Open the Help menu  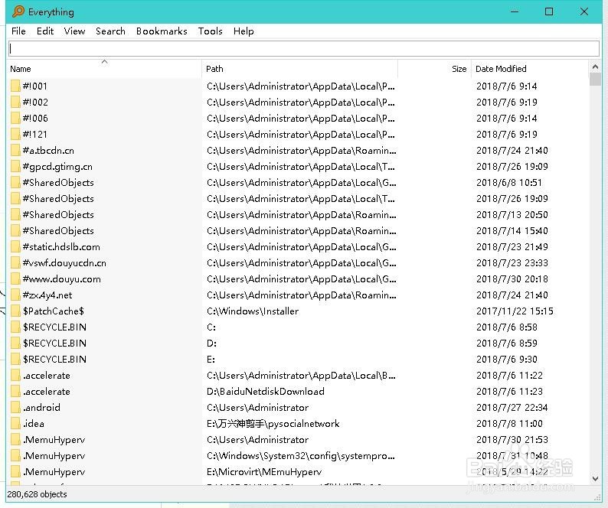(244, 31)
